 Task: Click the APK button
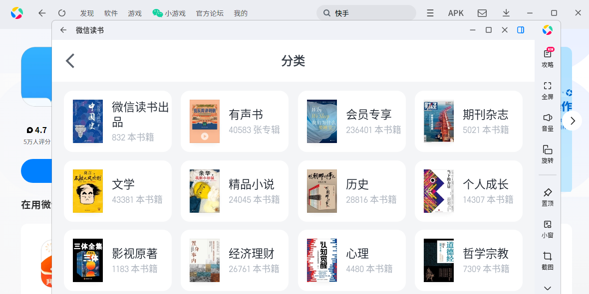(456, 13)
